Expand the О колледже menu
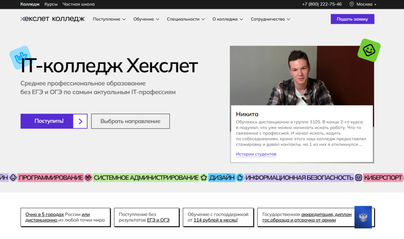 (x=228, y=19)
